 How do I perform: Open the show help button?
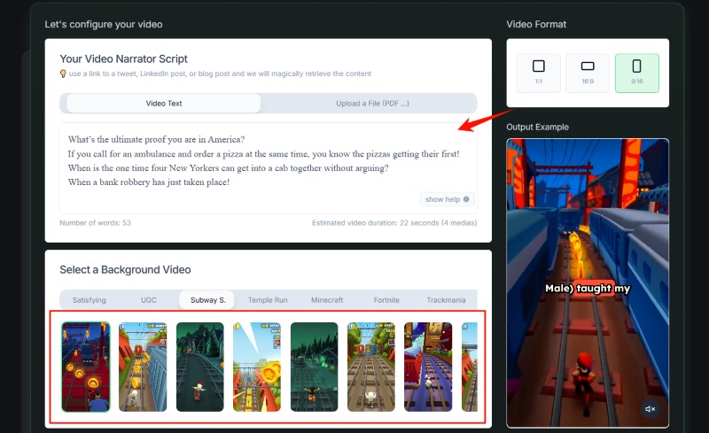tap(447, 199)
